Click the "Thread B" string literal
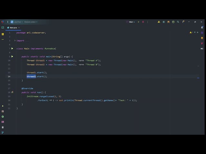The image size is (206, 154). (92, 64)
